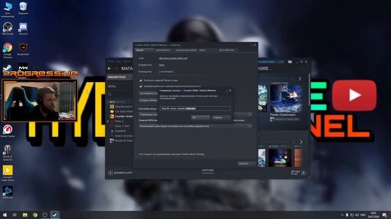Click the Downloads section at the bottom of Steam
The width and height of the screenshot is (391, 219).
pyautogui.click(x=208, y=172)
